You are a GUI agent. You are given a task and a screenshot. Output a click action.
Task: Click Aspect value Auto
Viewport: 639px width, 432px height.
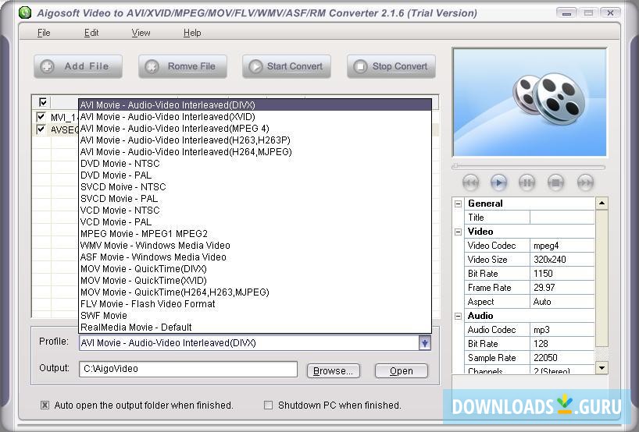point(562,302)
